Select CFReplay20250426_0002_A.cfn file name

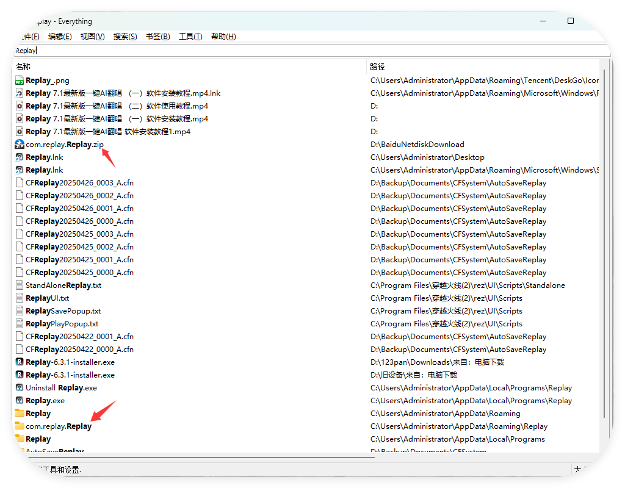click(80, 196)
